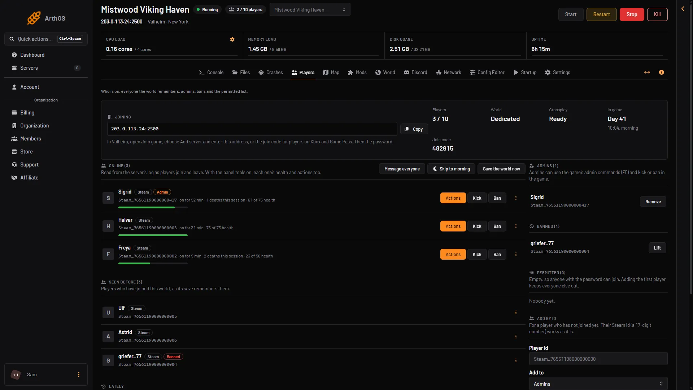This screenshot has width=693, height=390.
Task: Click the ArthOS logo
Action: (46, 18)
